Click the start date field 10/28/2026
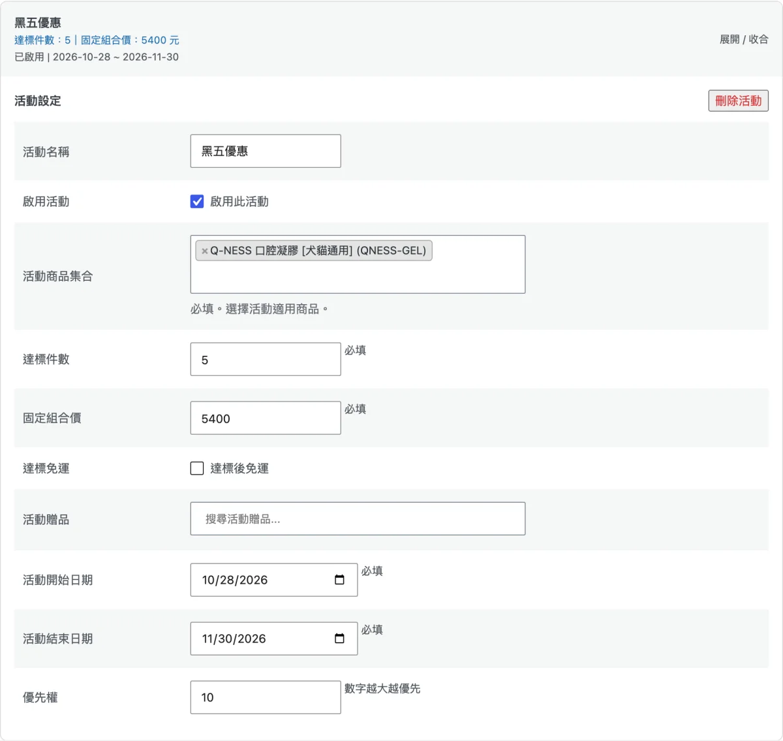This screenshot has height=741, width=783. (274, 580)
